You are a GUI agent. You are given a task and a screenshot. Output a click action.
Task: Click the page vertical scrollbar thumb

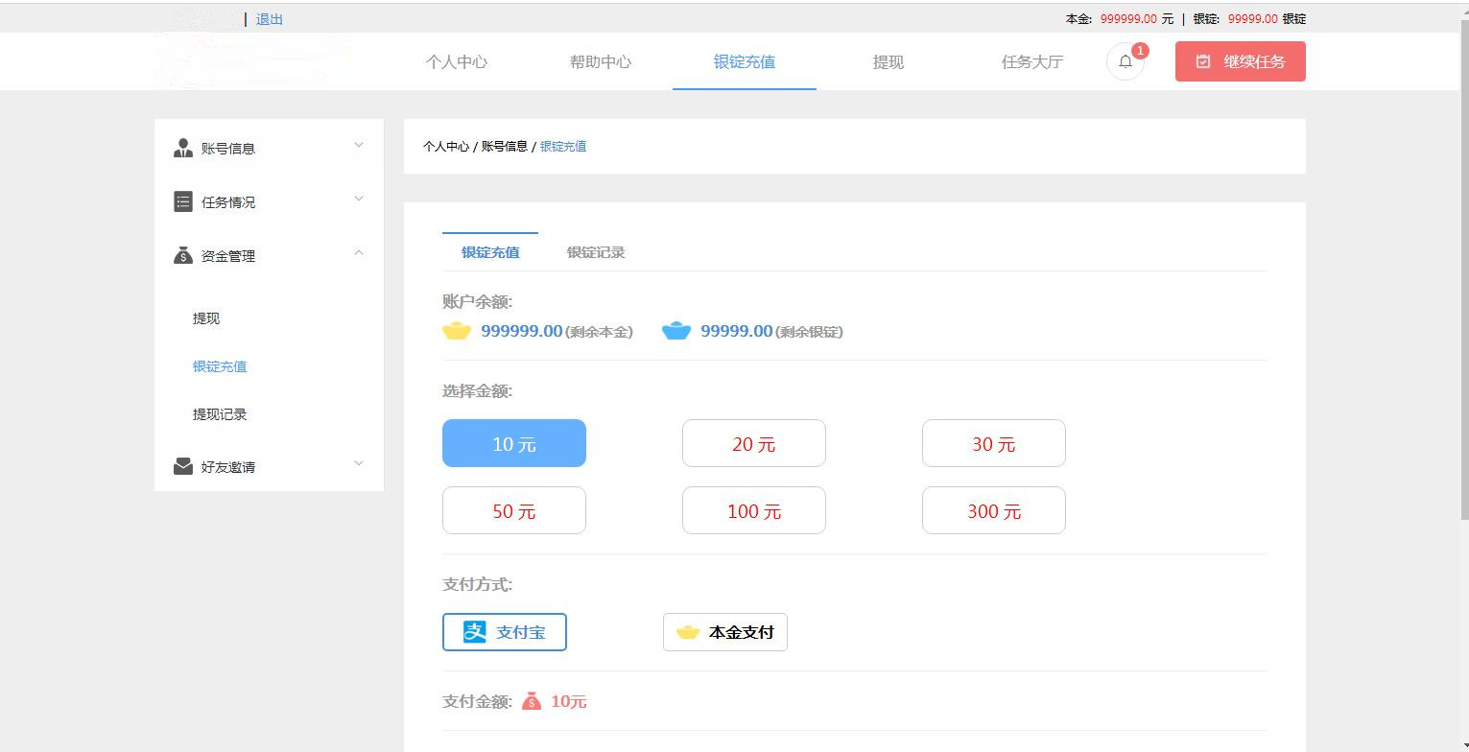[x=1463, y=269]
